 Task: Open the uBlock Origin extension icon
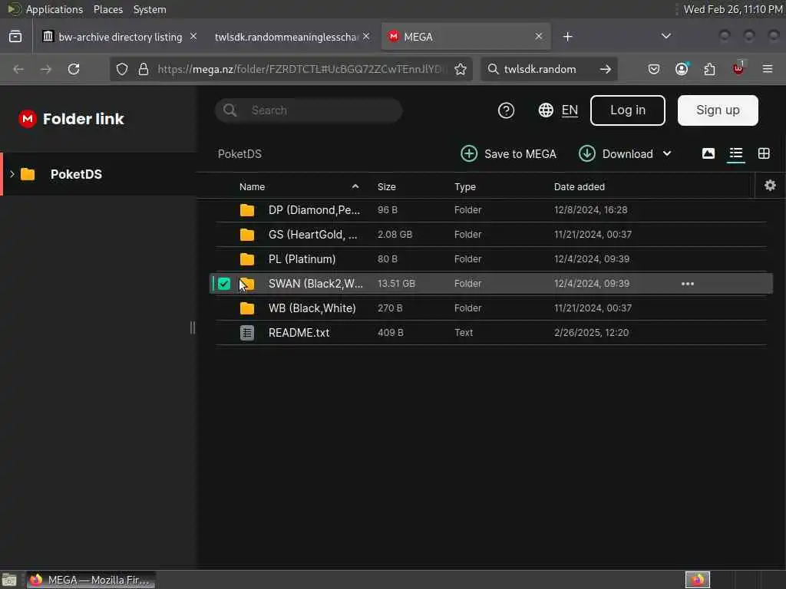(x=738, y=68)
